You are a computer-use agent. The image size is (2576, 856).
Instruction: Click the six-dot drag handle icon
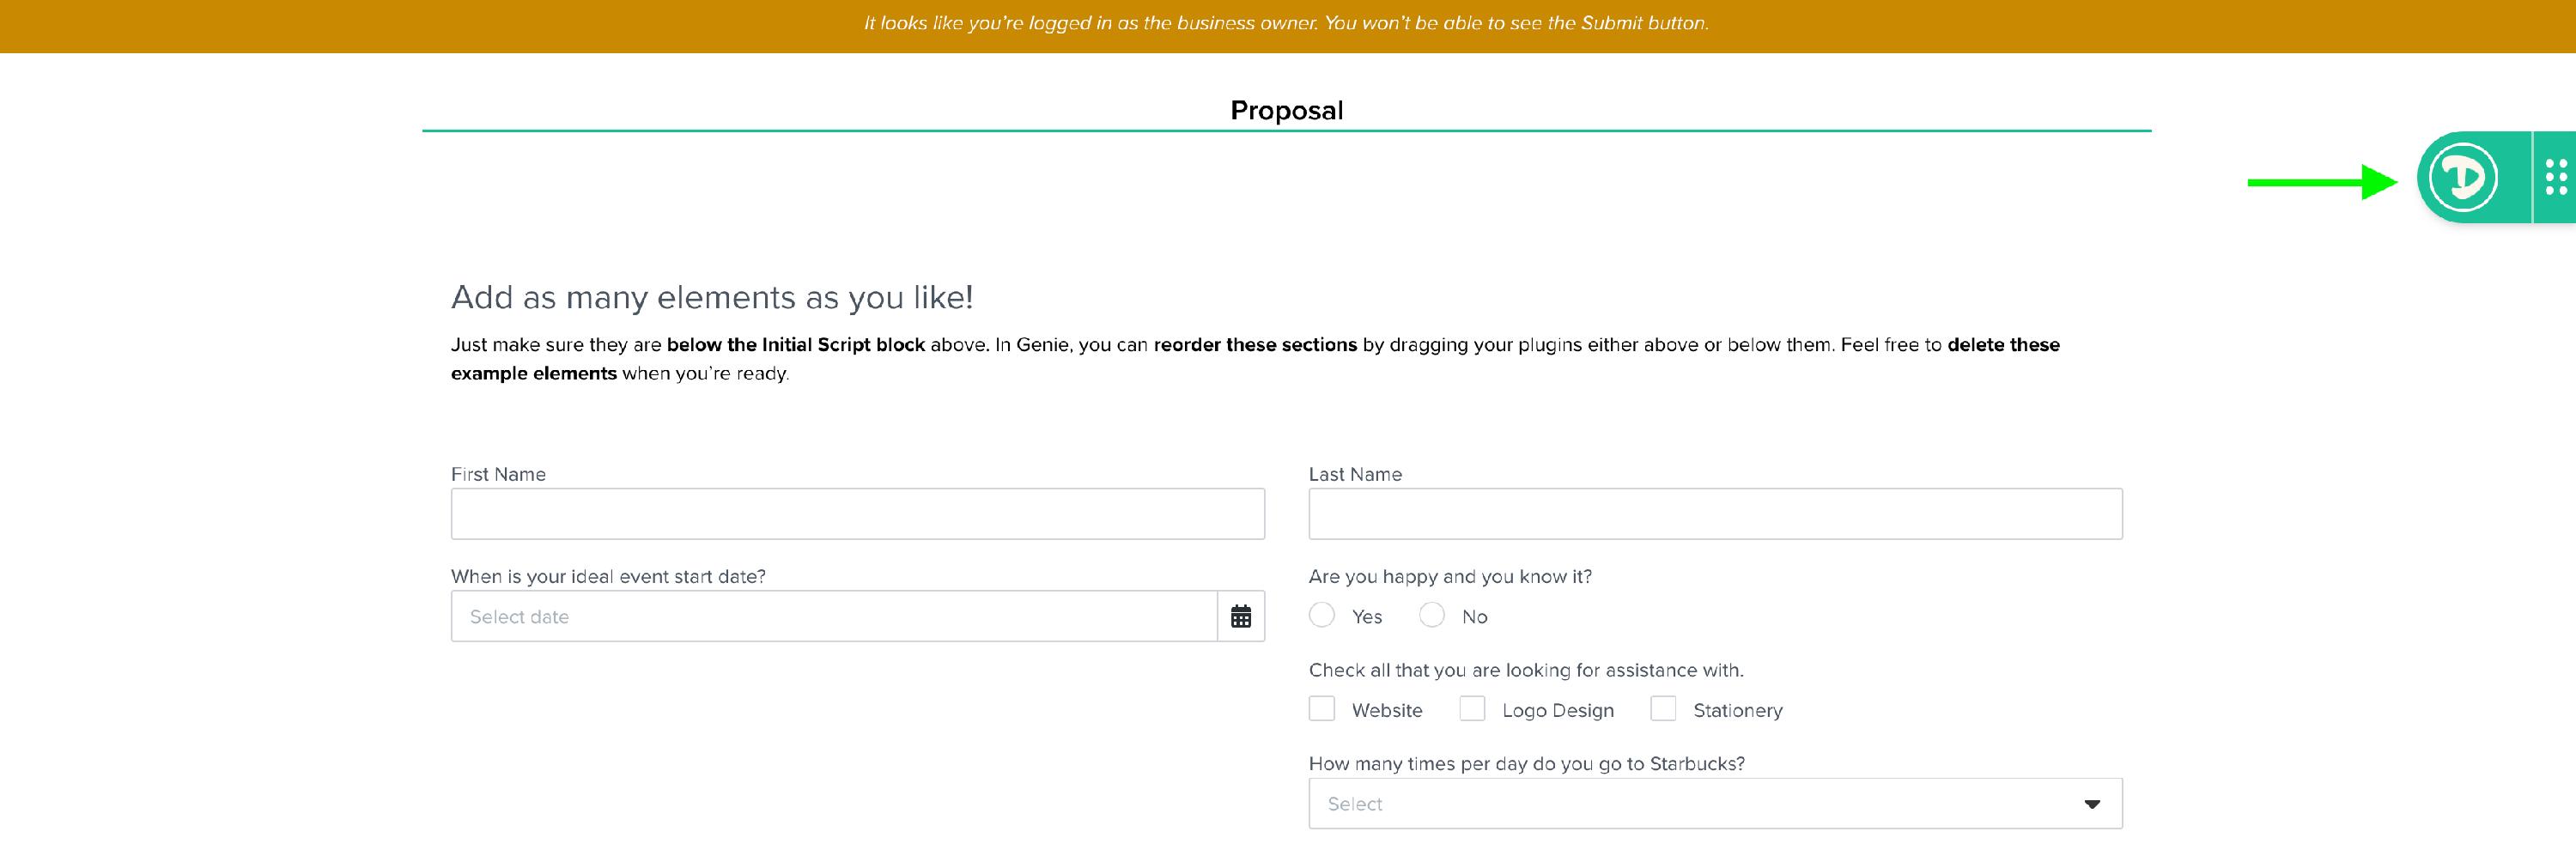(x=2556, y=178)
